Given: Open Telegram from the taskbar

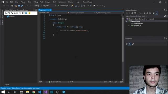Looking at the screenshot, I should (64, 92).
